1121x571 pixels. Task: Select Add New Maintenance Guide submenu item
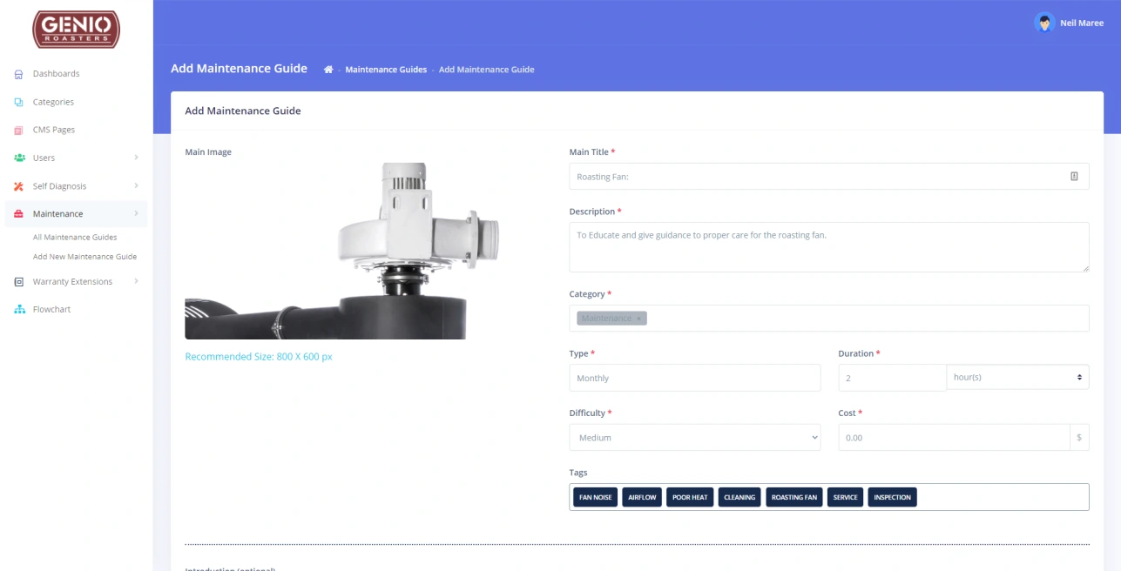(x=84, y=257)
